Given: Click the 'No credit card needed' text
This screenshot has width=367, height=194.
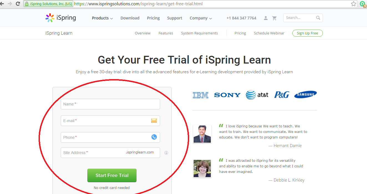Looking at the screenshot, I should [112, 188].
